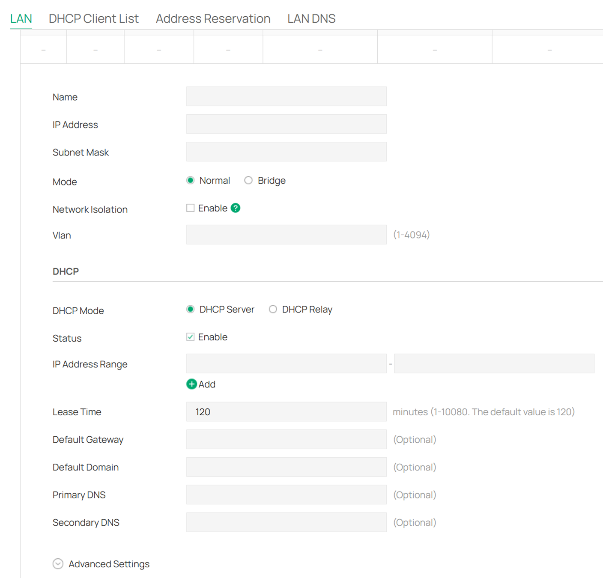
Task: Select the Bridge mode radio button
Action: tap(248, 180)
